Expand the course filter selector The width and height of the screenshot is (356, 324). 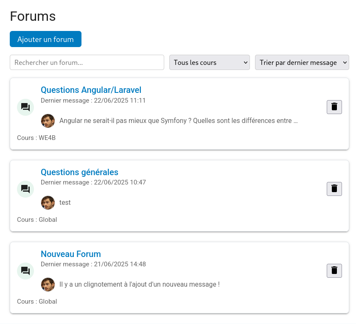(x=209, y=62)
